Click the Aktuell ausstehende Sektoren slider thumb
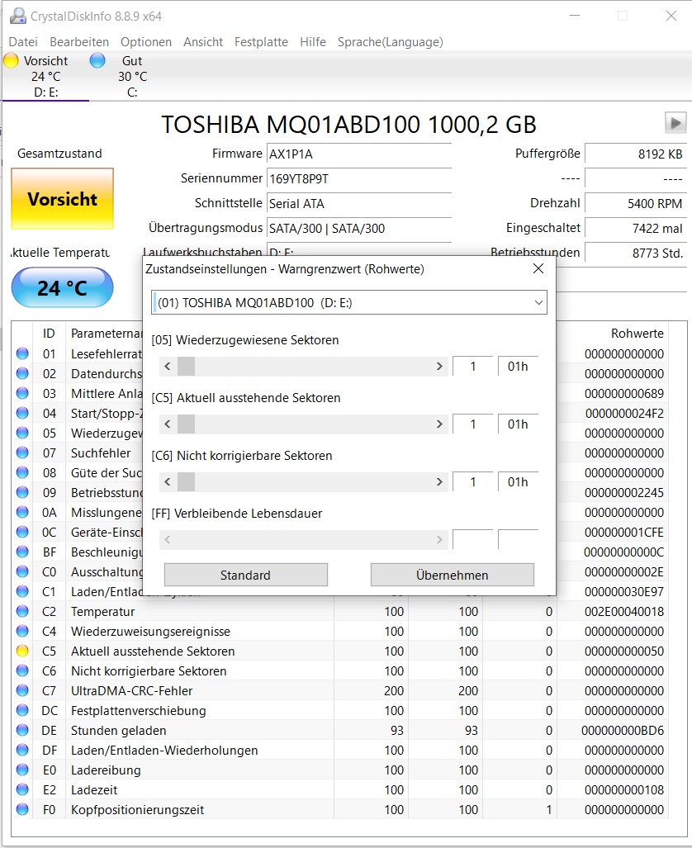Screen dimensions: 692x848 [186, 424]
